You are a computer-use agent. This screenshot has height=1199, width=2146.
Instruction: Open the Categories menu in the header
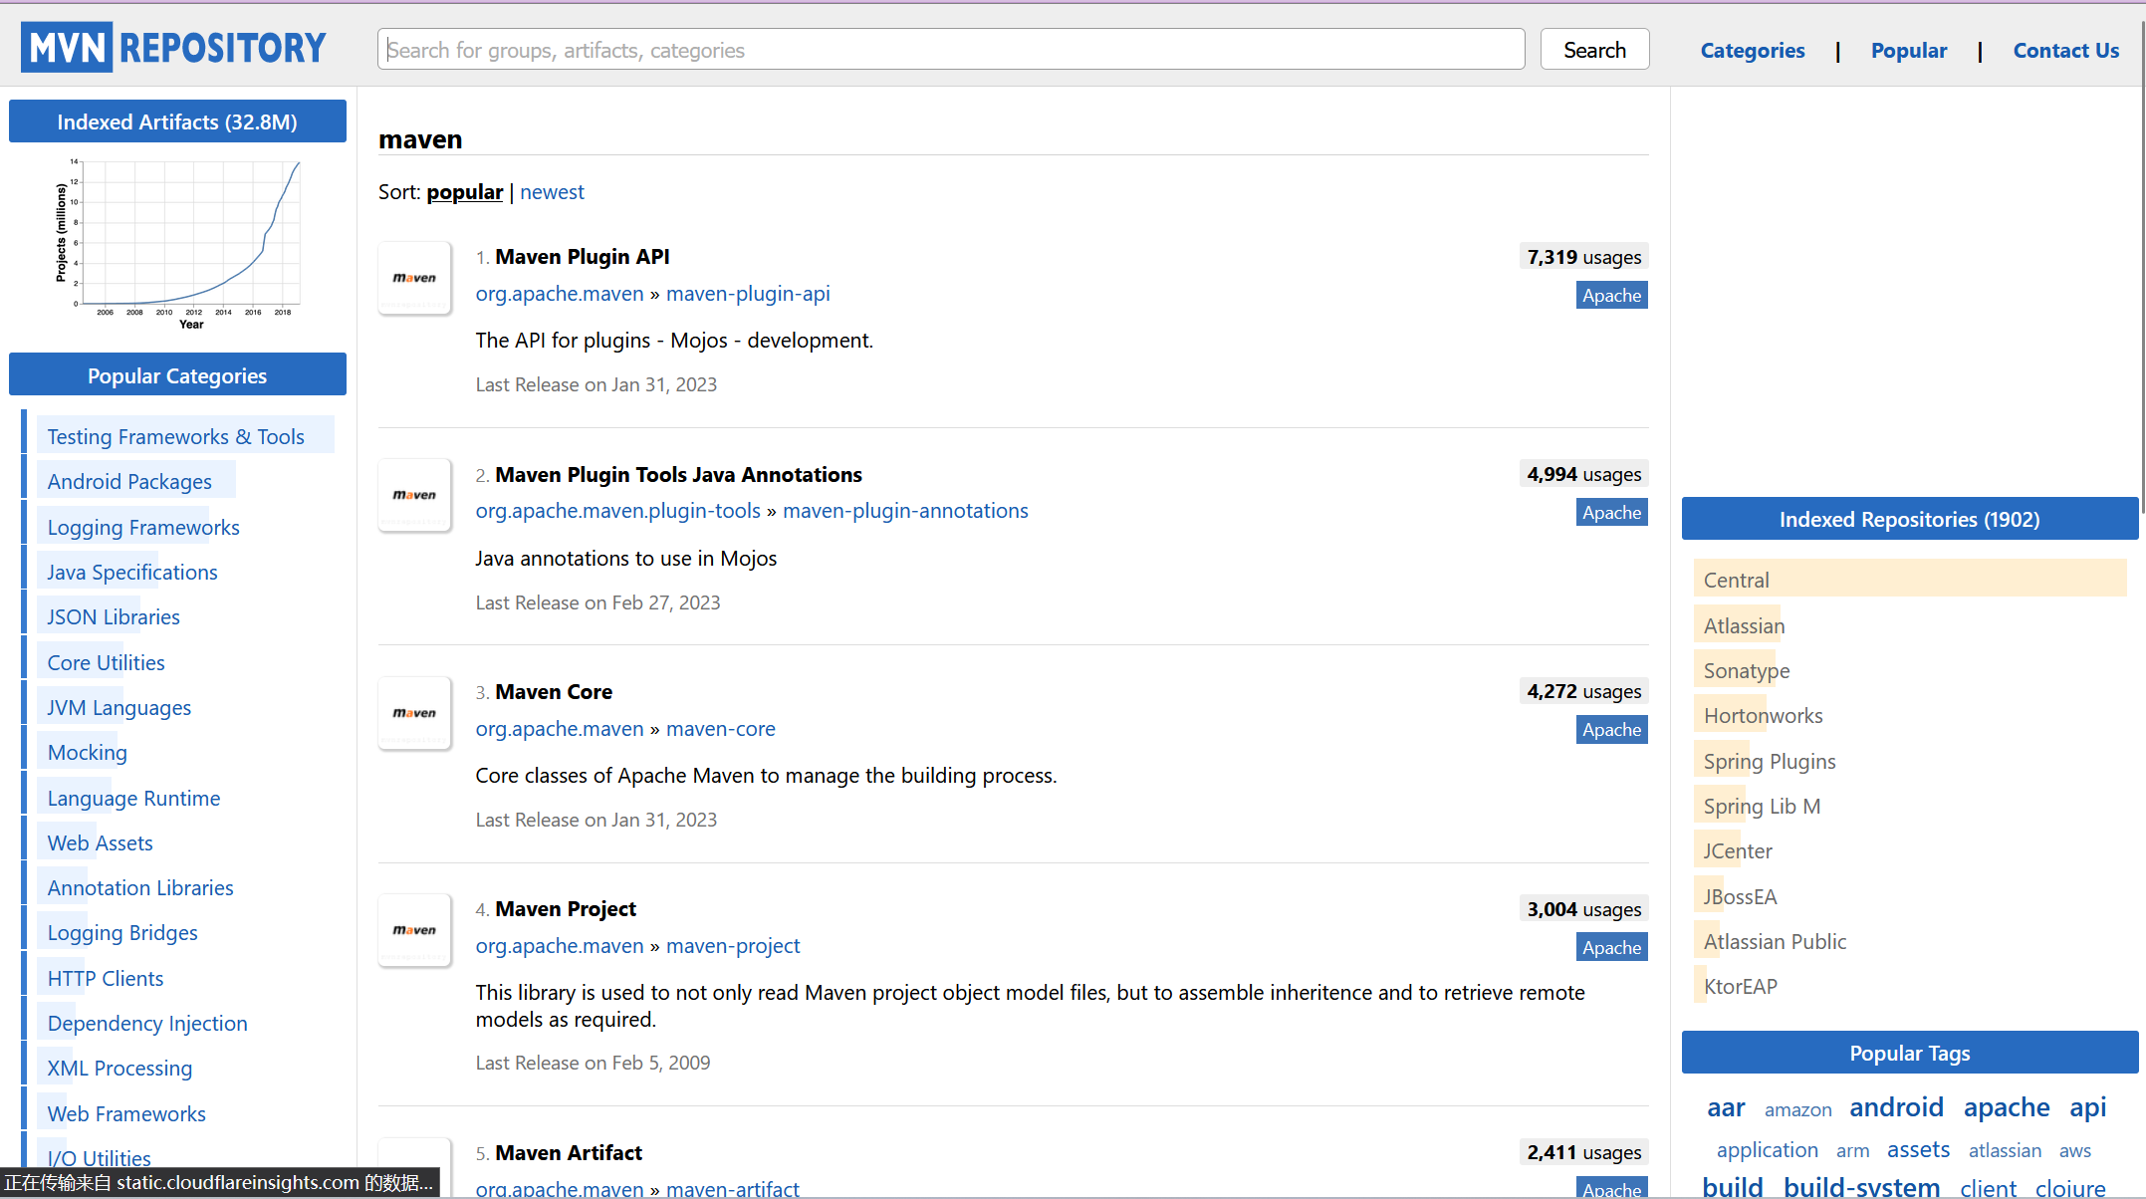point(1752,50)
